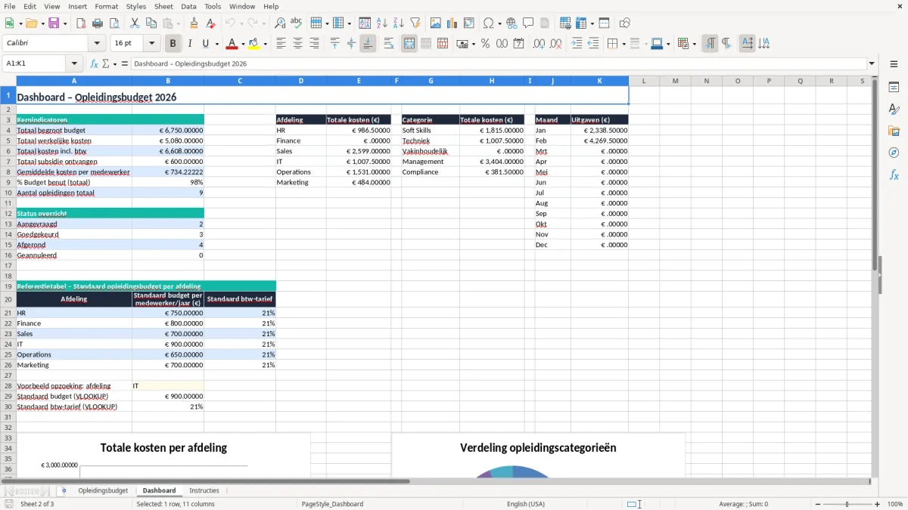Image resolution: width=908 pixels, height=510 pixels.
Task: Cut the selection with scissors icon
Action: [135, 23]
